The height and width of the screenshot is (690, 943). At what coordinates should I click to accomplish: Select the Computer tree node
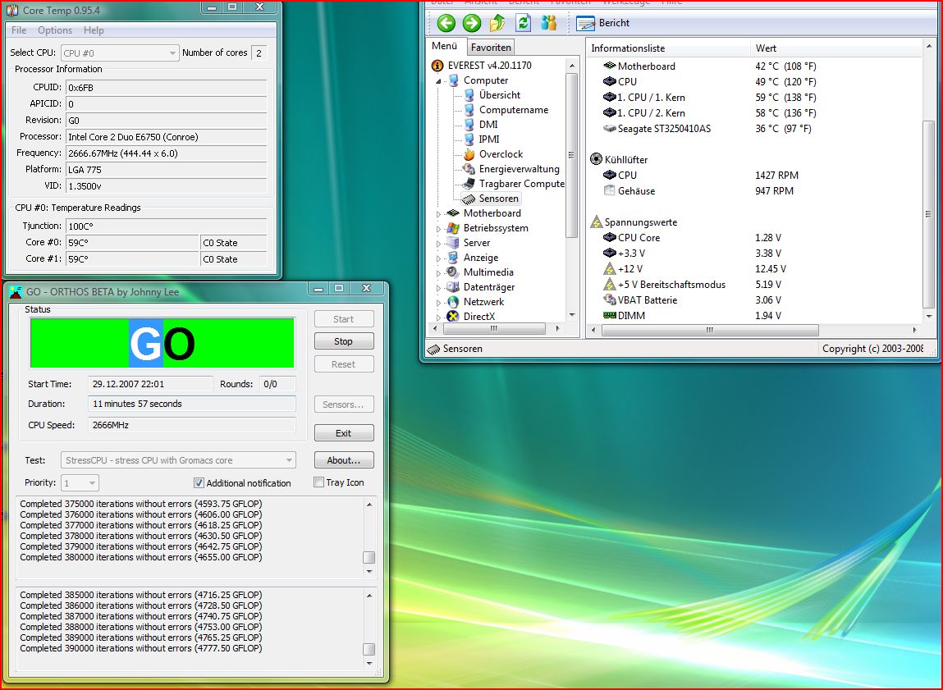tap(485, 80)
